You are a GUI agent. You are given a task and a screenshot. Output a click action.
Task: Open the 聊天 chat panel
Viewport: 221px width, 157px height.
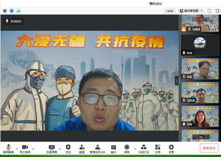pos(113,149)
